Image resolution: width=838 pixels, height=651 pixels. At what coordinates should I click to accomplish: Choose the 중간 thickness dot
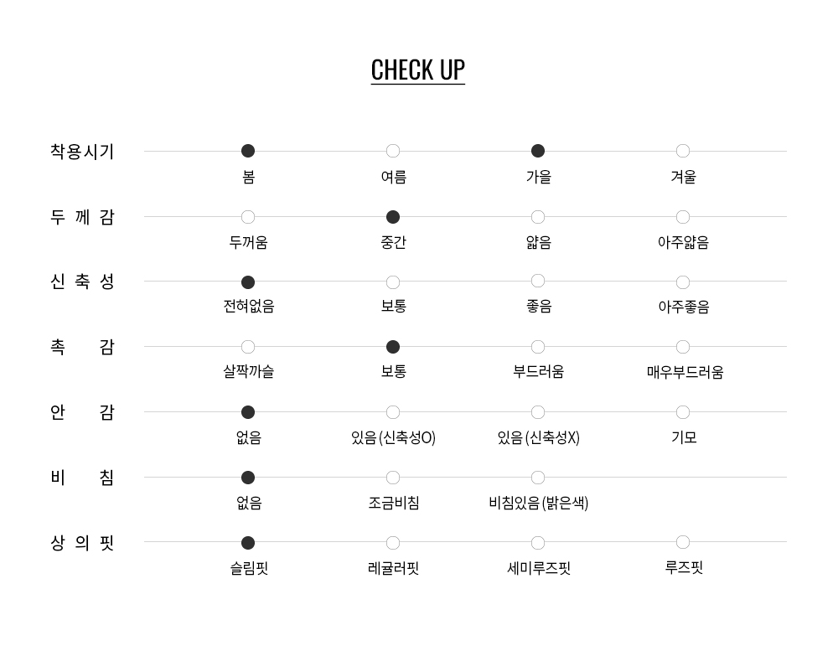click(x=393, y=217)
